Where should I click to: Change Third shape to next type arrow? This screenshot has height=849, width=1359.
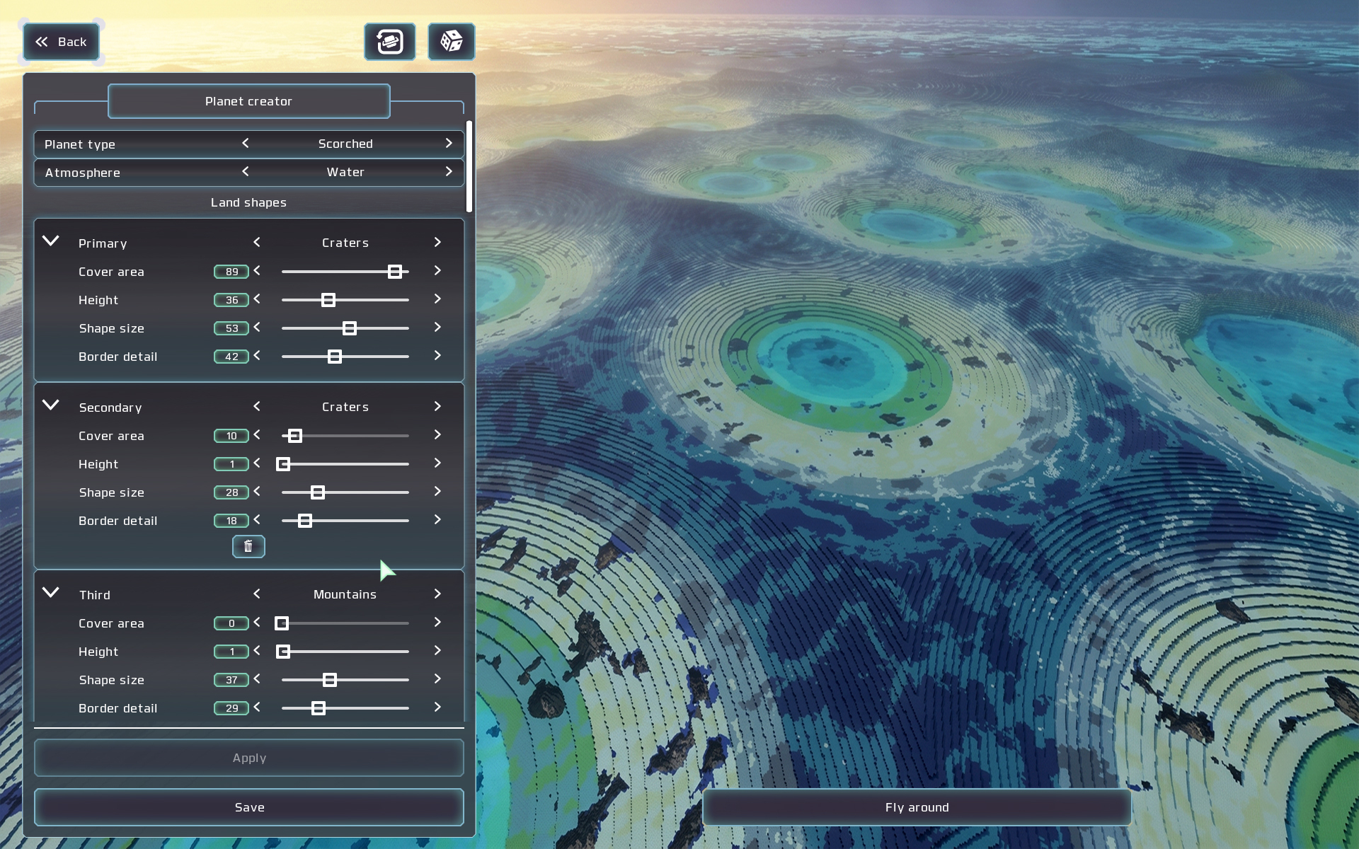[437, 594]
